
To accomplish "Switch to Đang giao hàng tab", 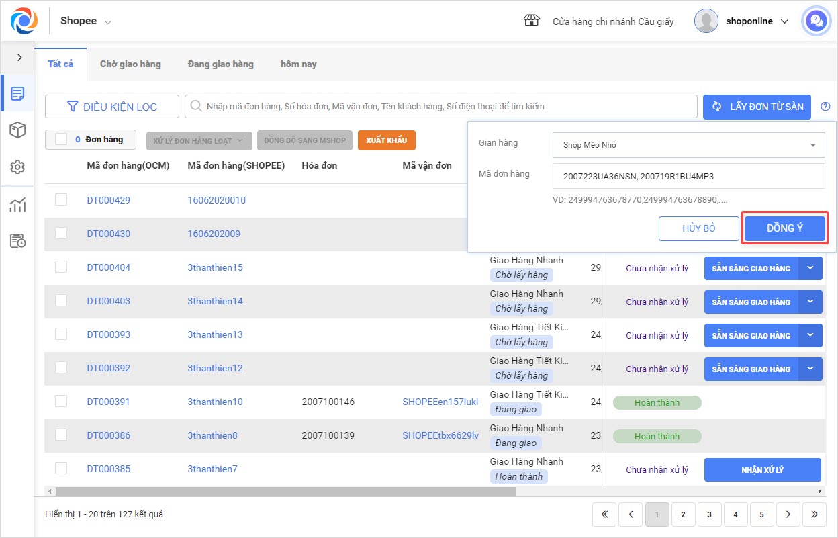I will (x=220, y=64).
